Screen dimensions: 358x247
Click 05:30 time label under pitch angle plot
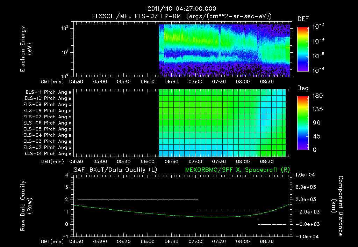click(x=124, y=162)
